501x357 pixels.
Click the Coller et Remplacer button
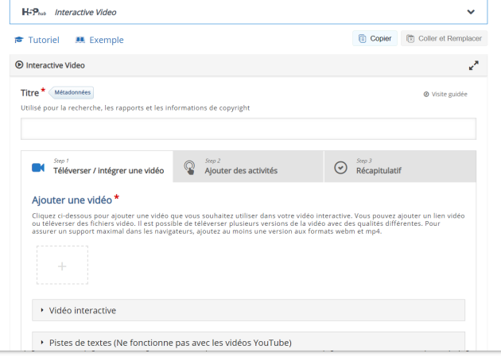point(445,38)
